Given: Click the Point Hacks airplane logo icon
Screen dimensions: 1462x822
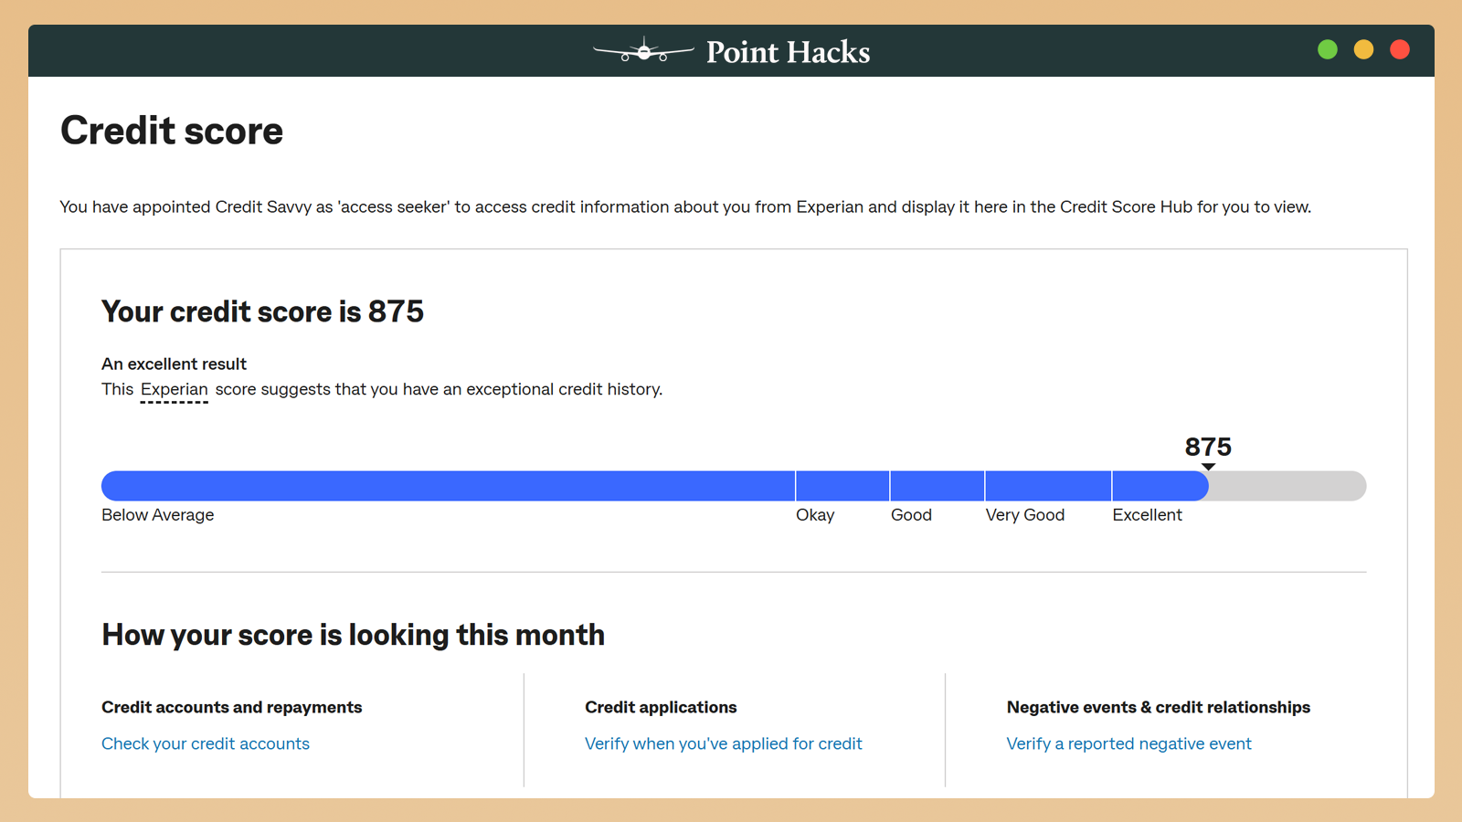Looking at the screenshot, I should point(643,52).
